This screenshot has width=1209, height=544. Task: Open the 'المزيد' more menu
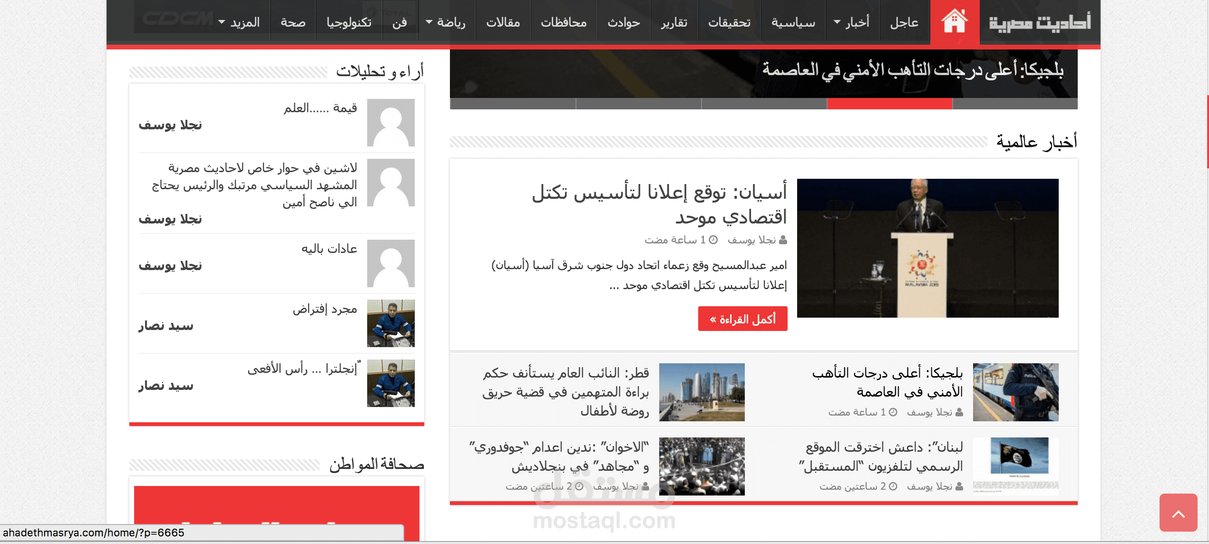click(239, 22)
